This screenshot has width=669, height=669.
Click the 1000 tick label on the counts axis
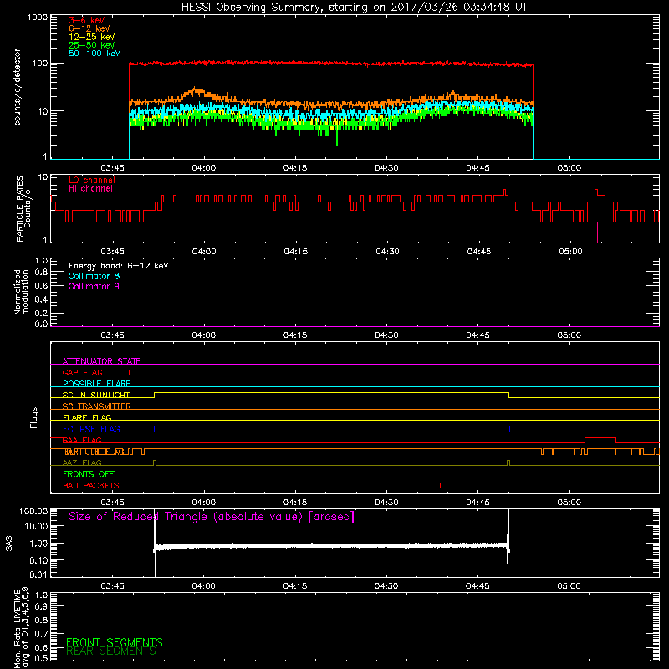click(x=38, y=18)
